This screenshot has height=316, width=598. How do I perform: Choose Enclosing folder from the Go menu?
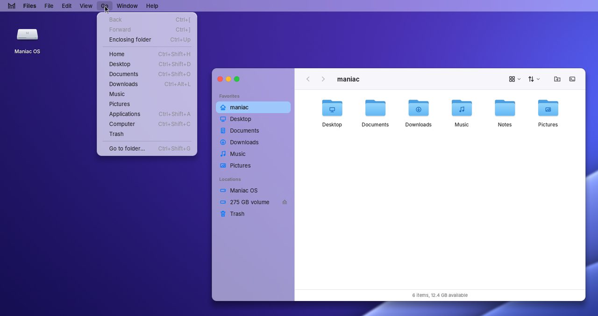click(x=147, y=40)
